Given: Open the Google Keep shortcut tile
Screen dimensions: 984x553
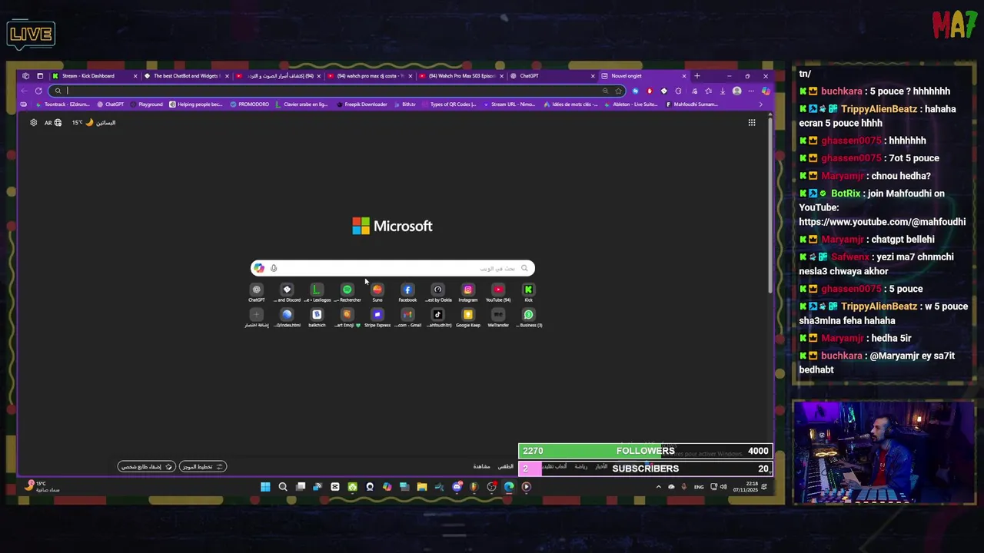Looking at the screenshot, I should [467, 316].
